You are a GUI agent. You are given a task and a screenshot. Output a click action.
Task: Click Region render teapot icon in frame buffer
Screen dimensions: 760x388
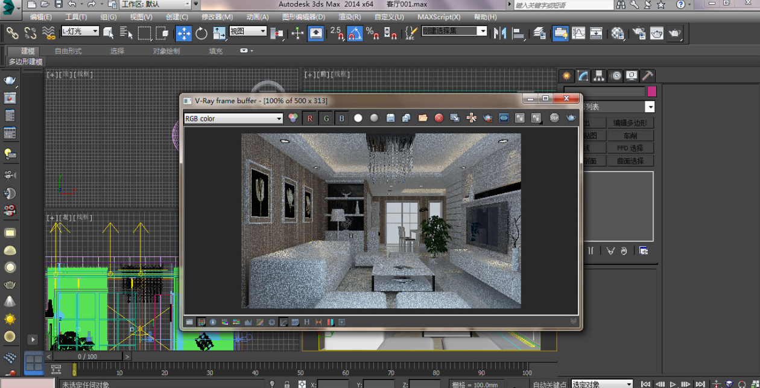tap(487, 118)
